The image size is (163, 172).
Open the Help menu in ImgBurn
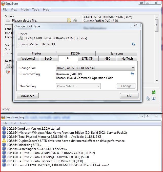(46, 10)
